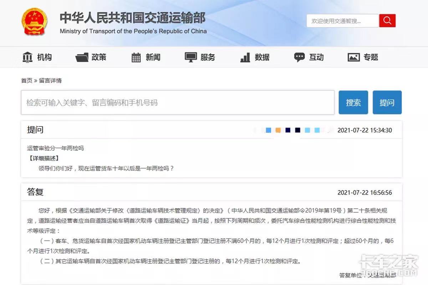Go to 首页 breadcrumb link
This screenshot has width=428, height=285.
[26, 81]
